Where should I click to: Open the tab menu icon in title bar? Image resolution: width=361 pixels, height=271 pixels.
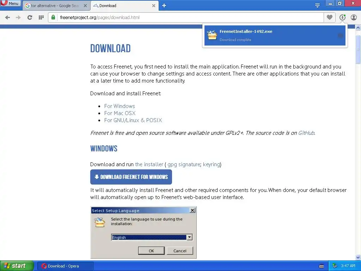317,6
